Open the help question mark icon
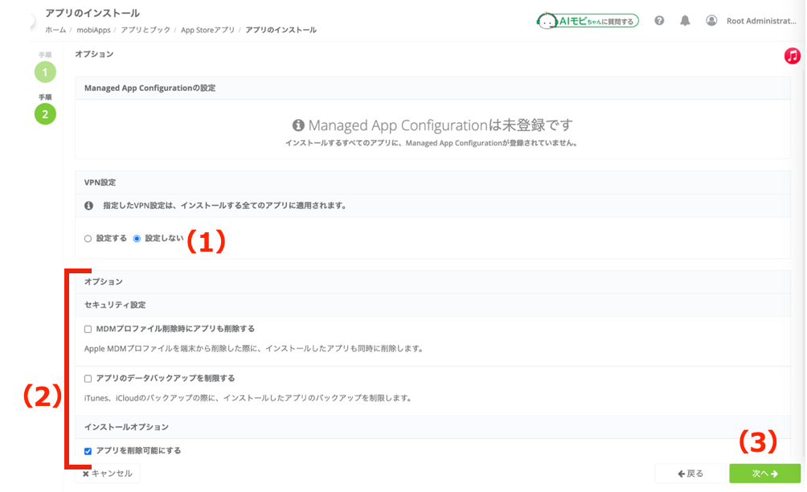Image resolution: width=807 pixels, height=492 pixels. tap(659, 21)
